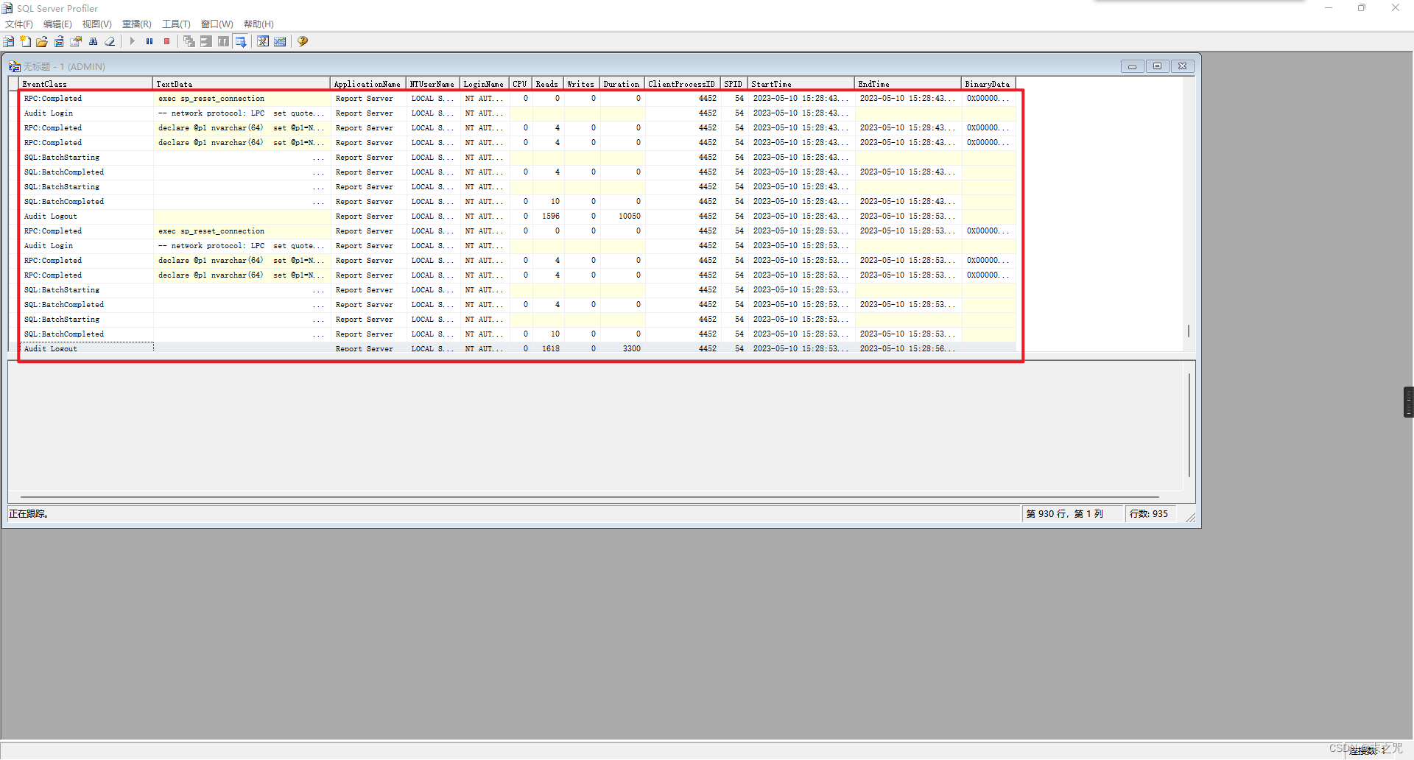Click the TextData column header

point(242,84)
